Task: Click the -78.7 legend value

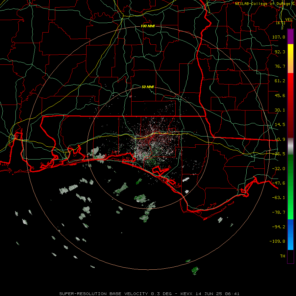Action: coord(279,212)
